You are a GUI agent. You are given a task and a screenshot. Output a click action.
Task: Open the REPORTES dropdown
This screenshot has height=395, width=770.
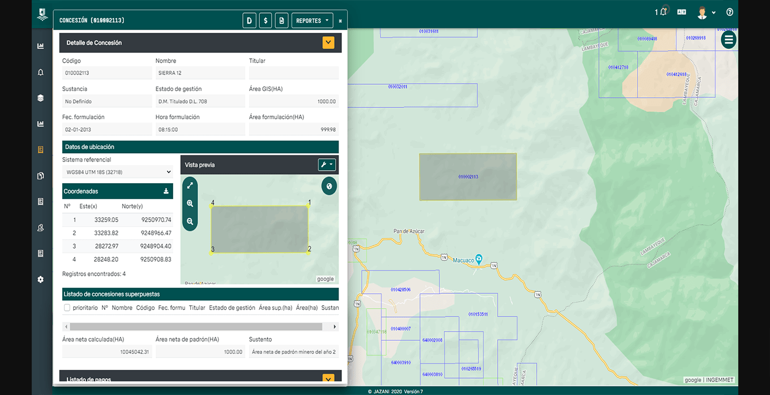[x=312, y=21]
